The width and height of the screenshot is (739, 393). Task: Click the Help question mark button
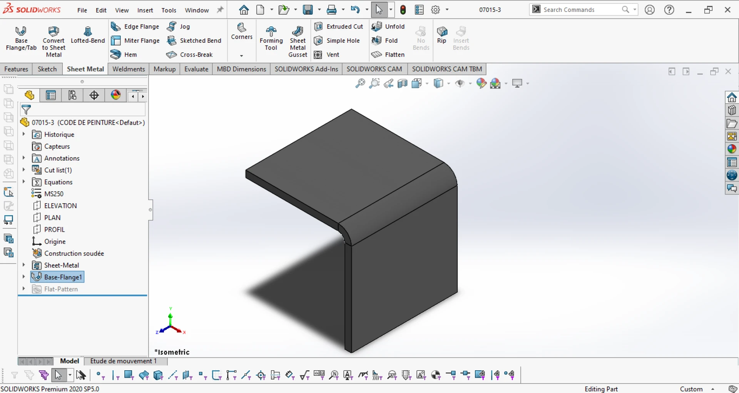669,10
